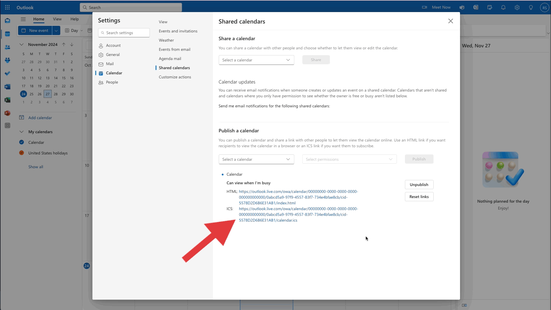This screenshot has height=310, width=551.
Task: Open People settings category
Action: coord(124,82)
